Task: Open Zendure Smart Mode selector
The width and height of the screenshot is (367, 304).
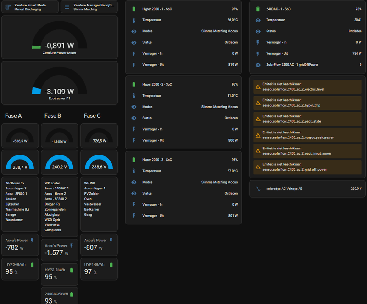Action: coord(30,7)
